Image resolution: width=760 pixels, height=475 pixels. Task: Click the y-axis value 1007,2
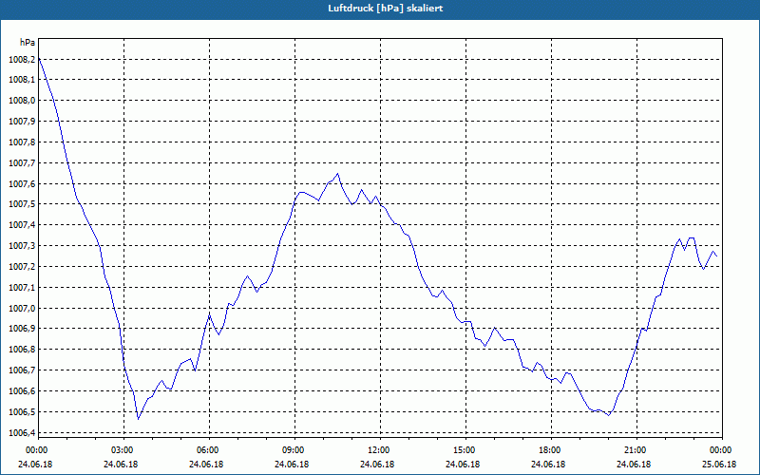coord(22,267)
